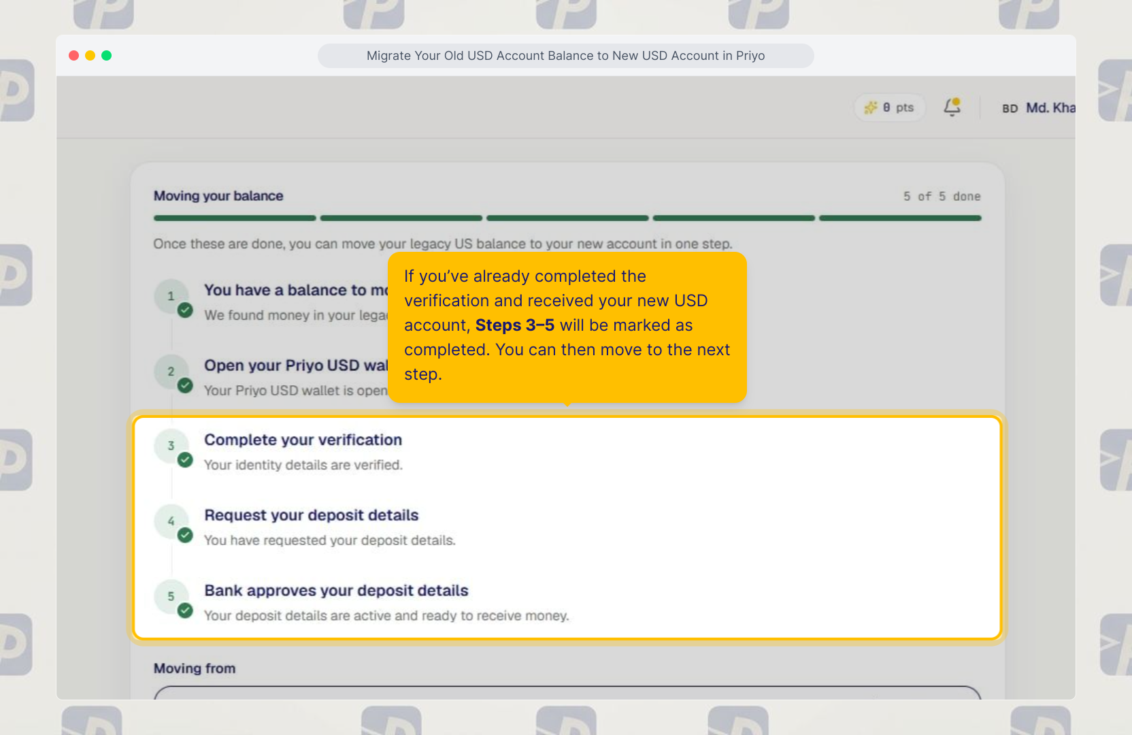Viewport: 1132px width, 735px height.
Task: Click the '5 of 5 done' counter
Action: coord(942,196)
